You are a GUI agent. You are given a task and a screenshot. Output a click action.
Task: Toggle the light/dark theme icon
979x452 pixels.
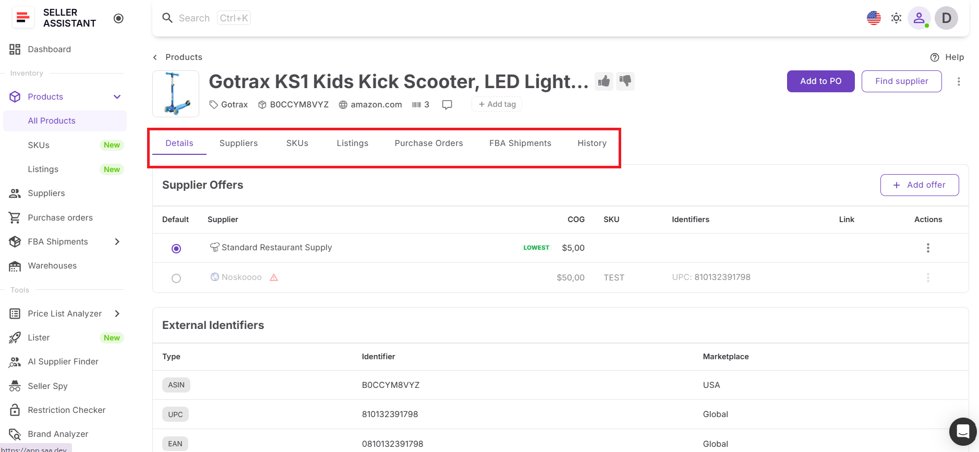point(896,18)
